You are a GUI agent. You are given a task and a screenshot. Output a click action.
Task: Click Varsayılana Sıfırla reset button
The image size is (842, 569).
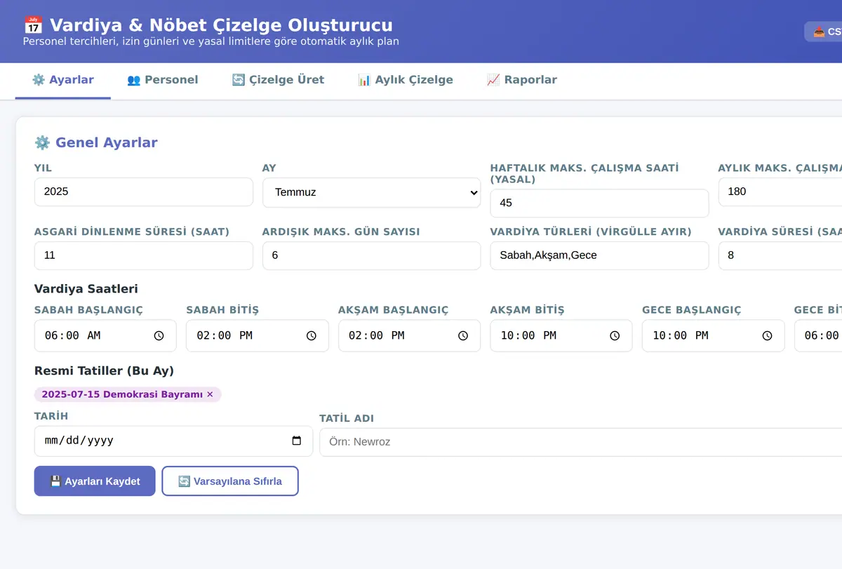coord(230,481)
